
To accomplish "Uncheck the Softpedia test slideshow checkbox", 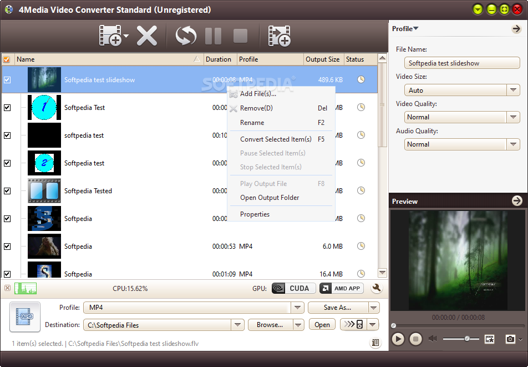I will tap(7, 80).
